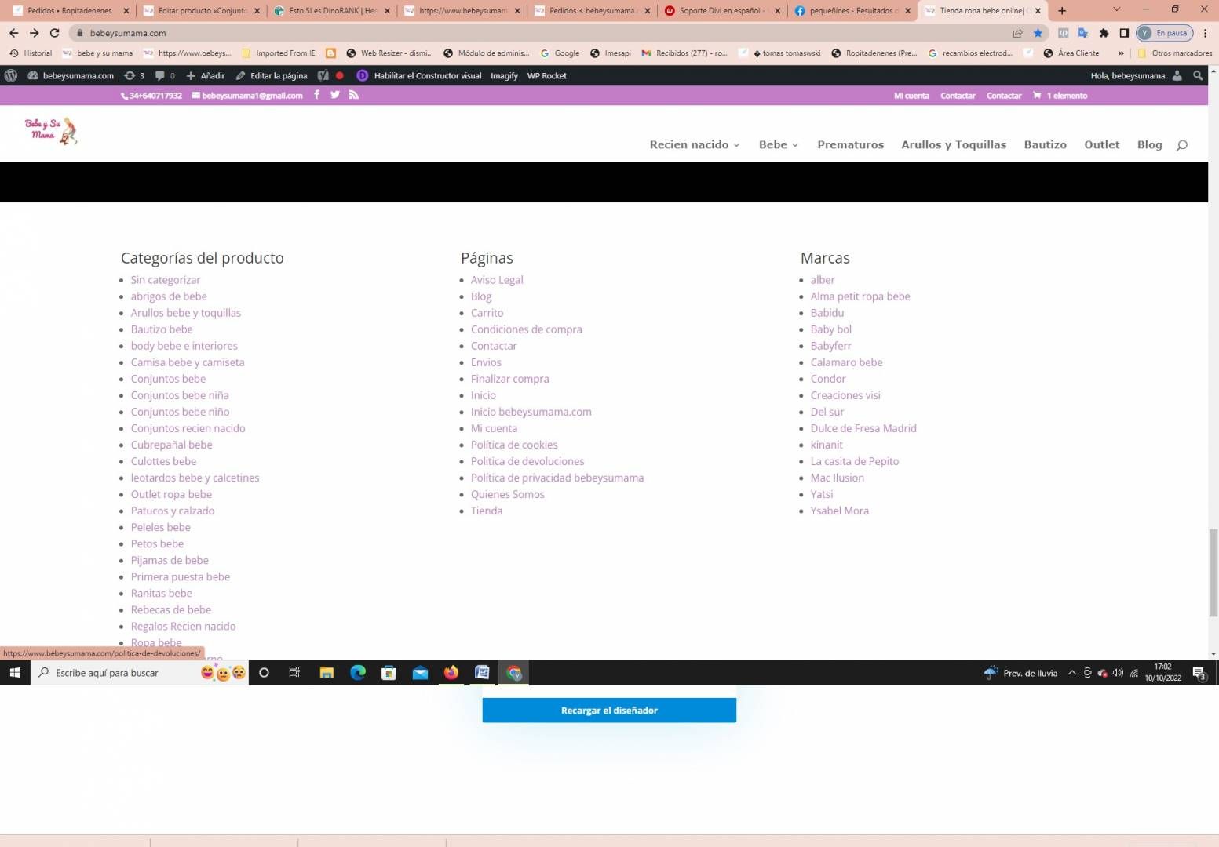The image size is (1219, 847).
Task: Open the tab search chevron
Action: point(1116,10)
